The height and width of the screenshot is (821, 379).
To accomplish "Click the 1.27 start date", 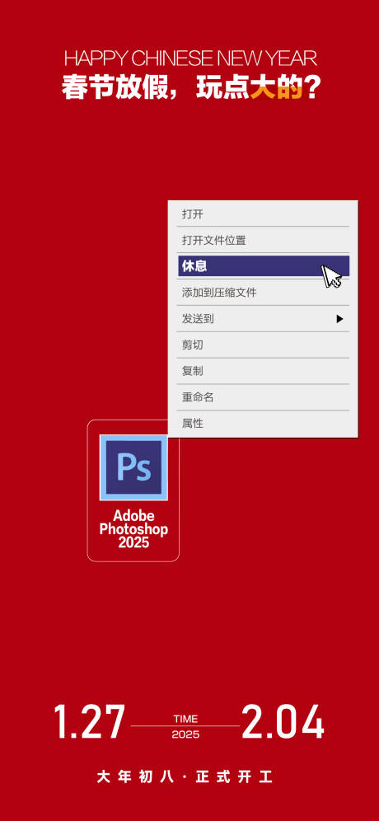I will point(90,721).
